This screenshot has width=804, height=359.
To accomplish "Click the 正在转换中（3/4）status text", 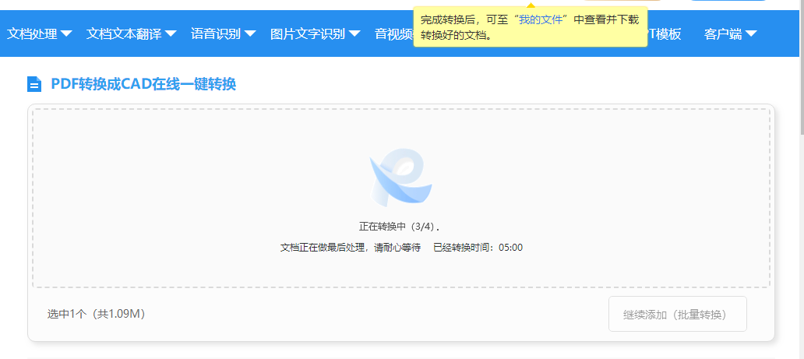I will 399,227.
